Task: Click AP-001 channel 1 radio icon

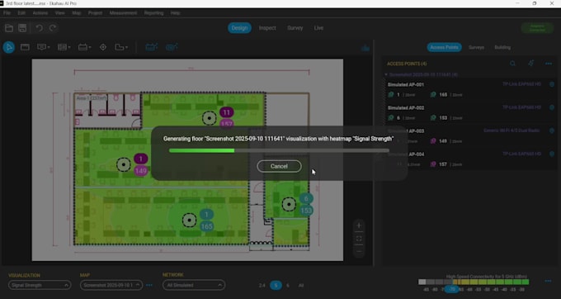Action: pos(391,94)
